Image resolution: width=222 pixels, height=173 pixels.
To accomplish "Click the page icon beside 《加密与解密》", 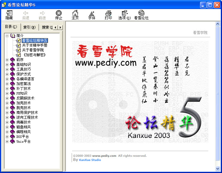I will pyautogui.click(x=18, y=55).
